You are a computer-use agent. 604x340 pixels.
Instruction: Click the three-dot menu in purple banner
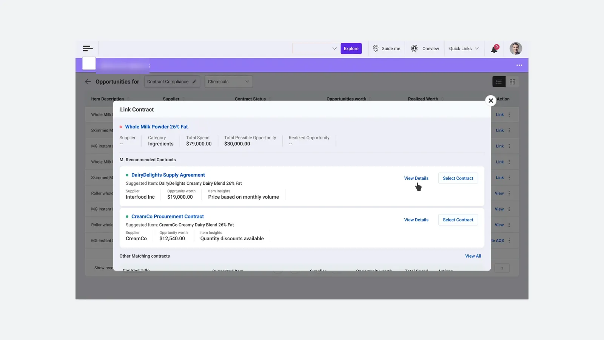click(x=519, y=65)
